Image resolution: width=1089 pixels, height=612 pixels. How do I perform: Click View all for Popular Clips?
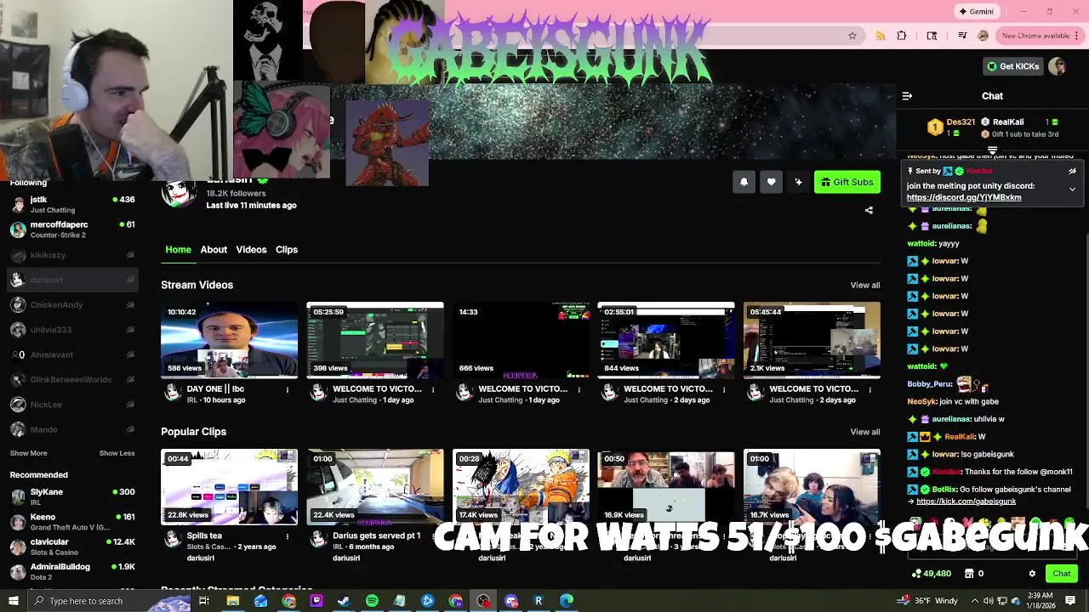pyautogui.click(x=865, y=432)
